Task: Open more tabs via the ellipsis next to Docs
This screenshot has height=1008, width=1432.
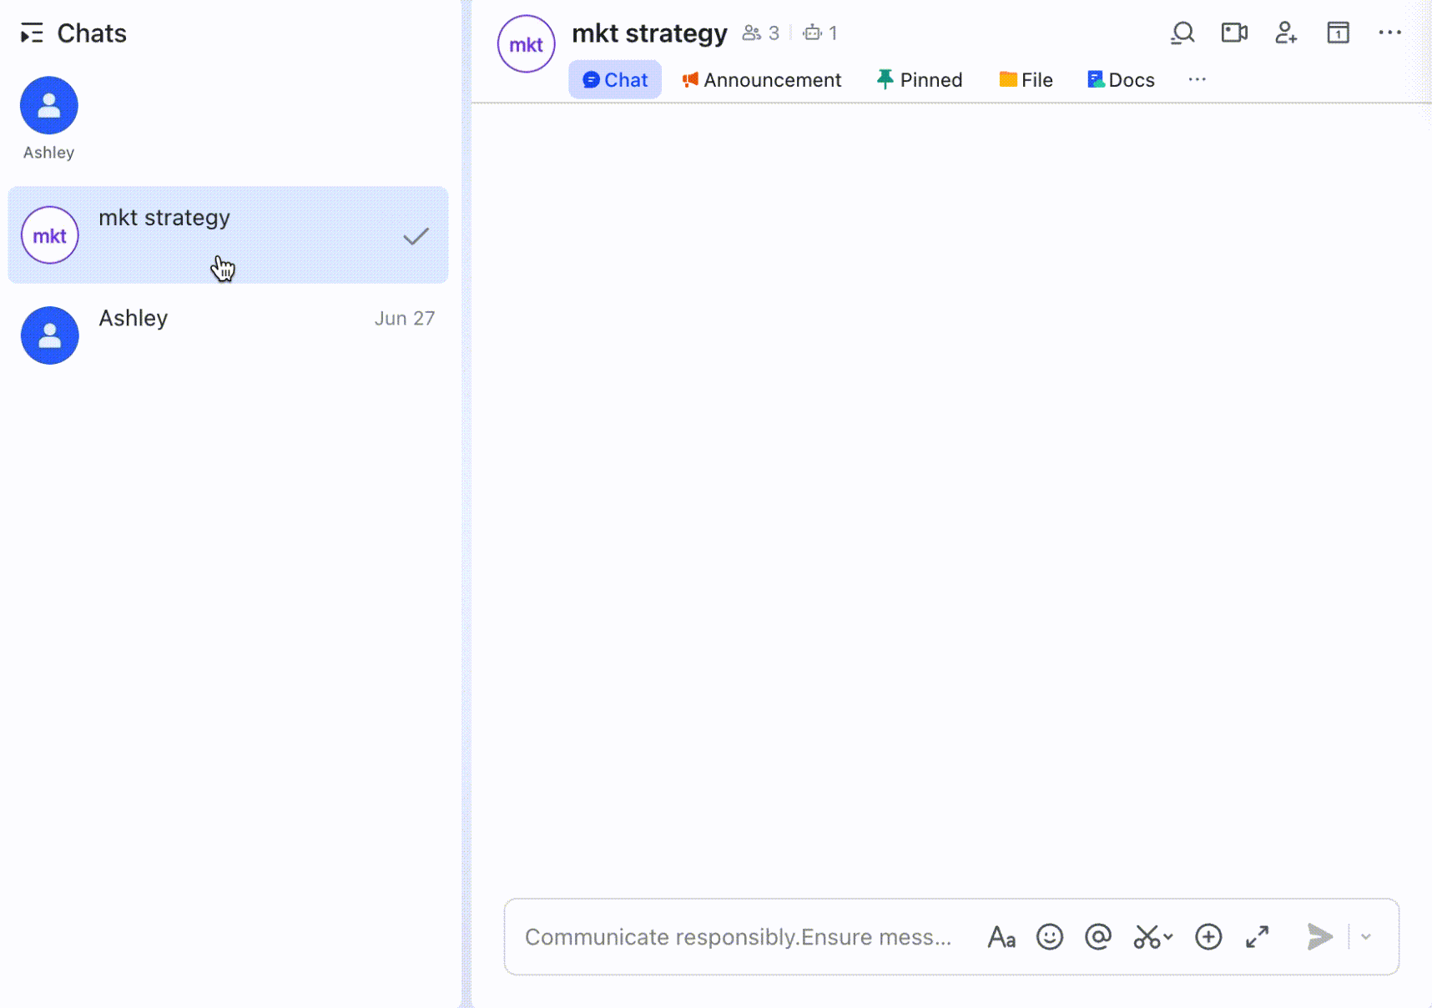Action: coord(1198,79)
